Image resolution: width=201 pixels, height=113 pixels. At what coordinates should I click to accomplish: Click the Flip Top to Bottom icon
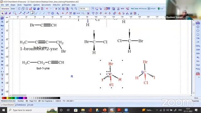coord(106,13)
